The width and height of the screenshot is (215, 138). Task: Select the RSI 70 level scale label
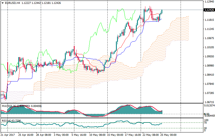(x=205, y=122)
